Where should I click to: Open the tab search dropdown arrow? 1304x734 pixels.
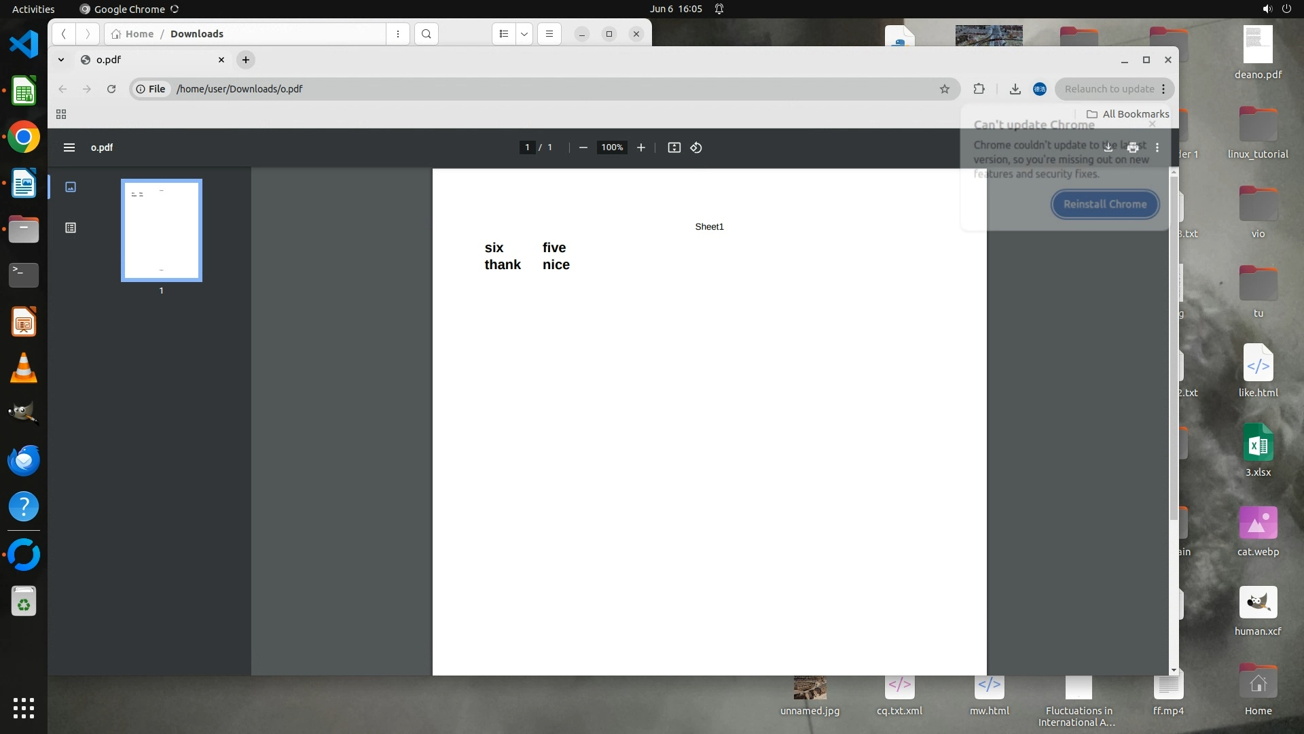coord(61,60)
